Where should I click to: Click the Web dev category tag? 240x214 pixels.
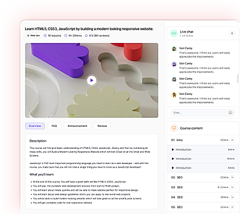34,35
